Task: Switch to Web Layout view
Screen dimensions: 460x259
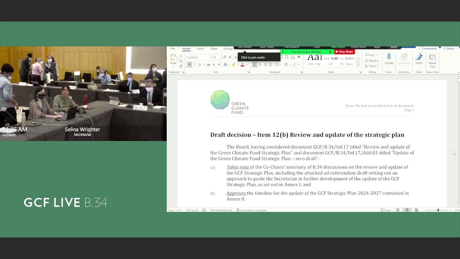Action: click(416, 210)
